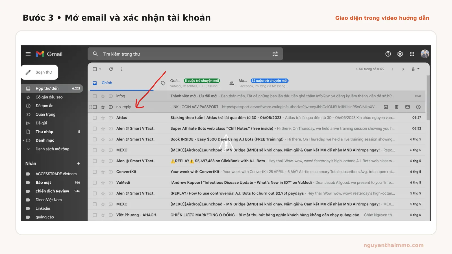Open Thư nháp drafts folder
Viewport: 452px width, 254px height.
pos(53,132)
